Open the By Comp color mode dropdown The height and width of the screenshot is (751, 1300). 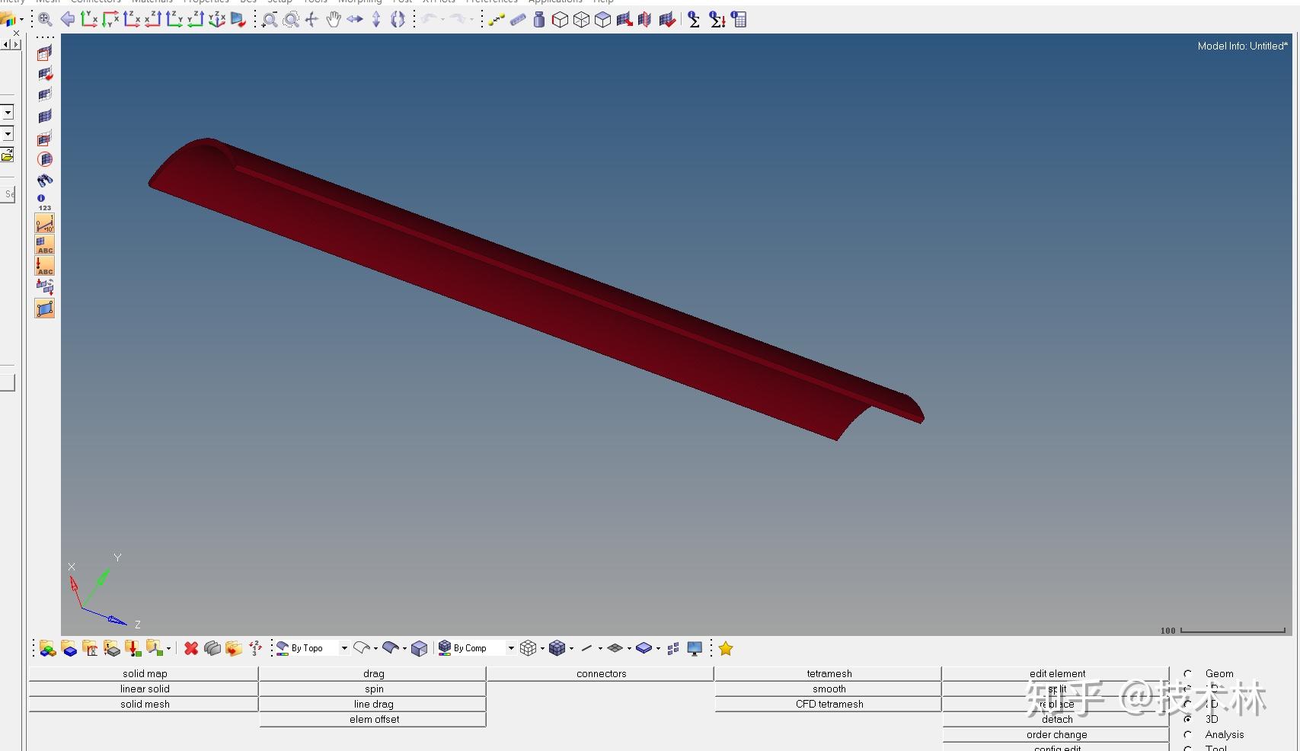[x=511, y=648]
